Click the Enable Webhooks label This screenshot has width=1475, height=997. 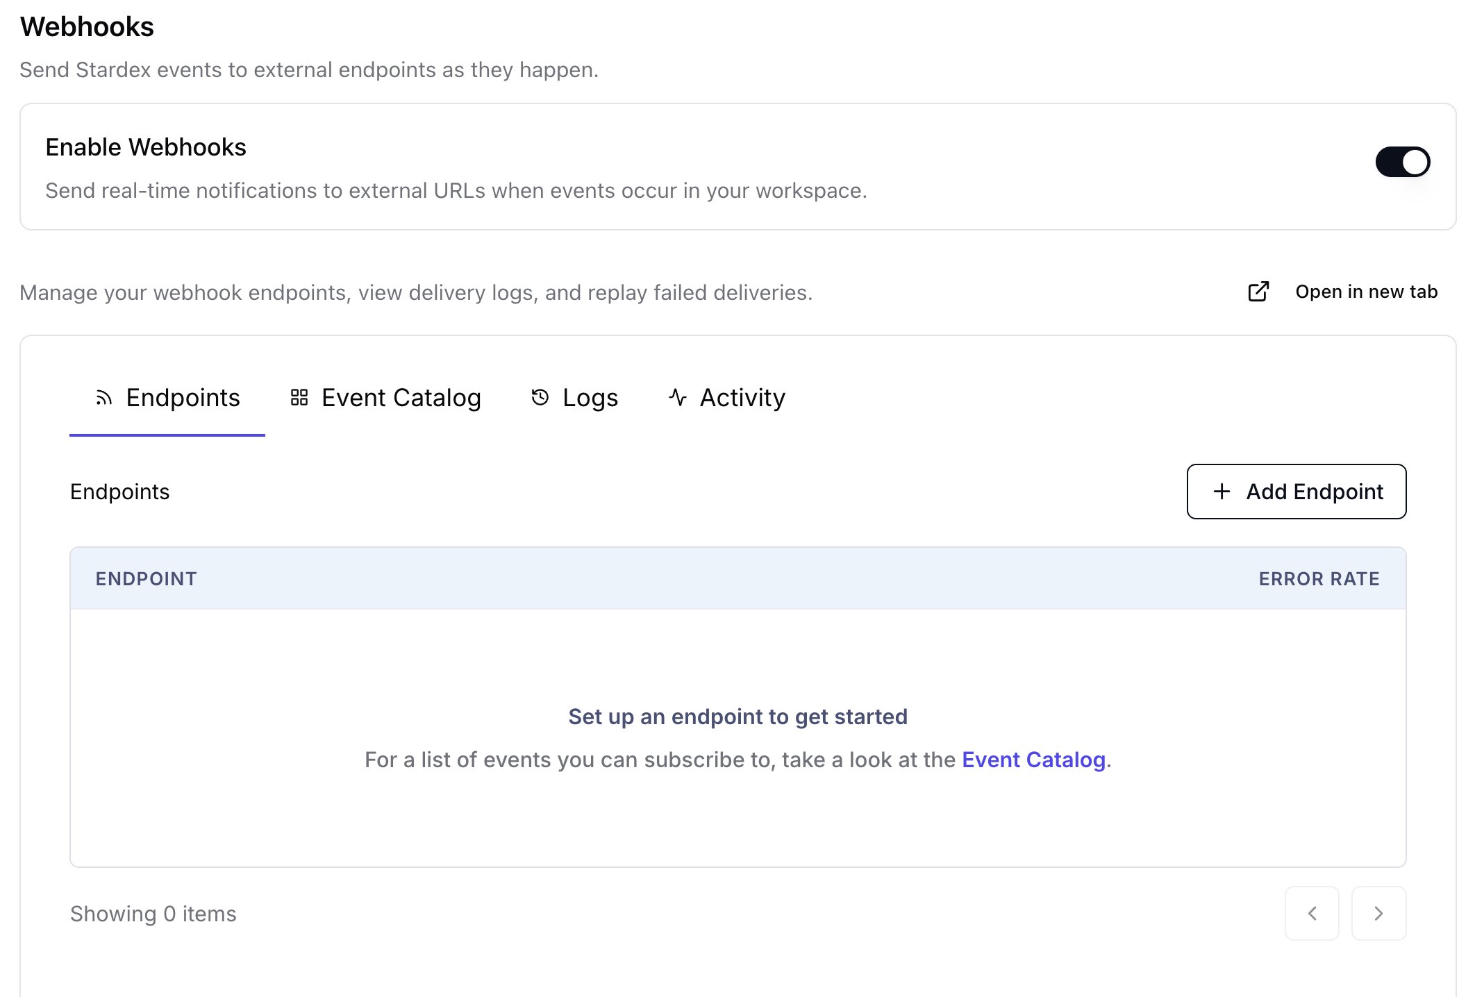146,147
